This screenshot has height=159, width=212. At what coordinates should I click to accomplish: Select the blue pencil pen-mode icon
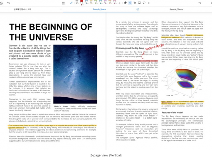tap(71, 3)
